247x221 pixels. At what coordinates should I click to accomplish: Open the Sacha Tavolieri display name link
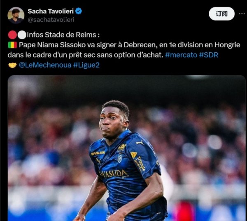coord(51,11)
